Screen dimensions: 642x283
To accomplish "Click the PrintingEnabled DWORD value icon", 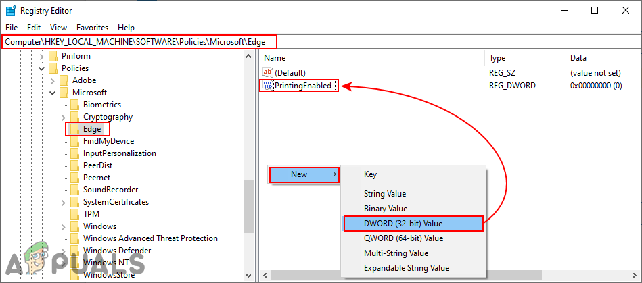I will tap(267, 86).
